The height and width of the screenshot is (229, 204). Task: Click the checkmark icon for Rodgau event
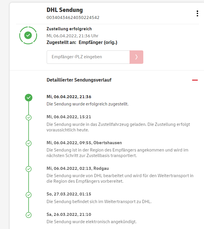pos(29,169)
